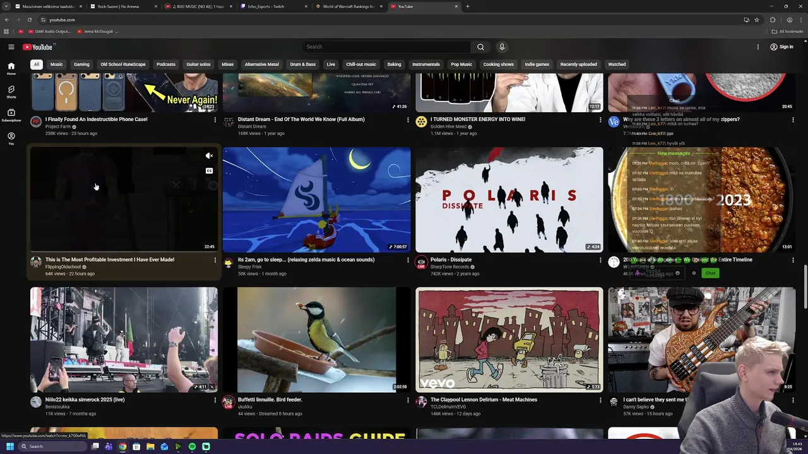
Task: Open FlippingOldschool channel link
Action: [63, 267]
